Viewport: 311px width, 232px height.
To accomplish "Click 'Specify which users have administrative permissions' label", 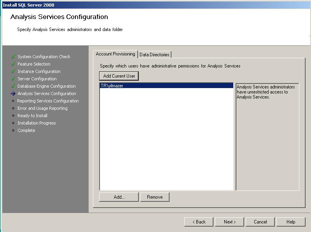I will pyautogui.click(x=170, y=66).
